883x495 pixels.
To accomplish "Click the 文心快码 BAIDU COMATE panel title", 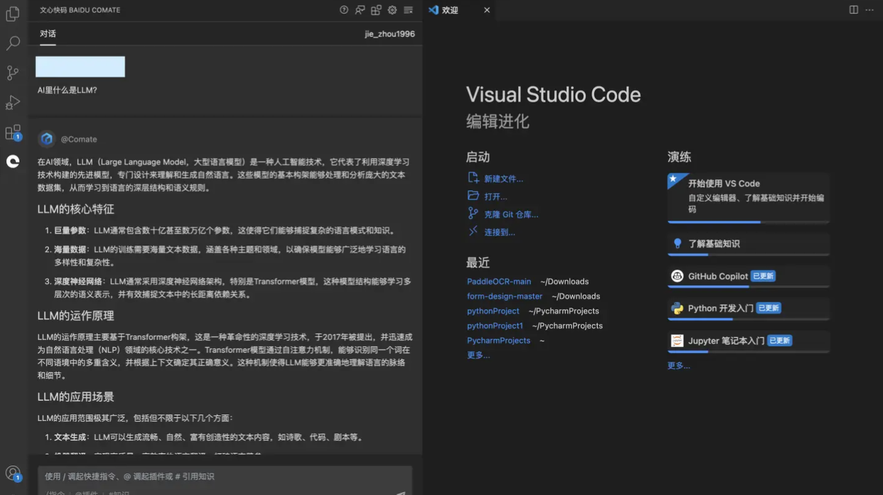I will coord(80,10).
